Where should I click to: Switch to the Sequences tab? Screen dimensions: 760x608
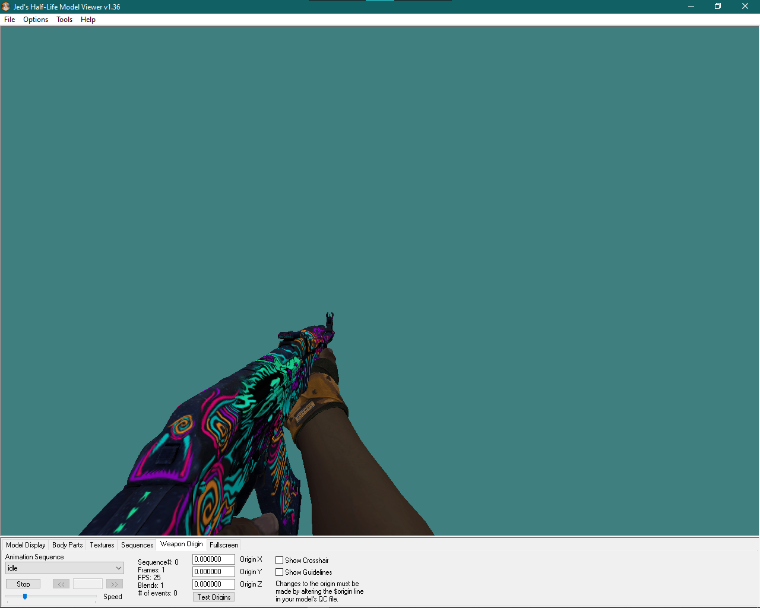pyautogui.click(x=137, y=545)
